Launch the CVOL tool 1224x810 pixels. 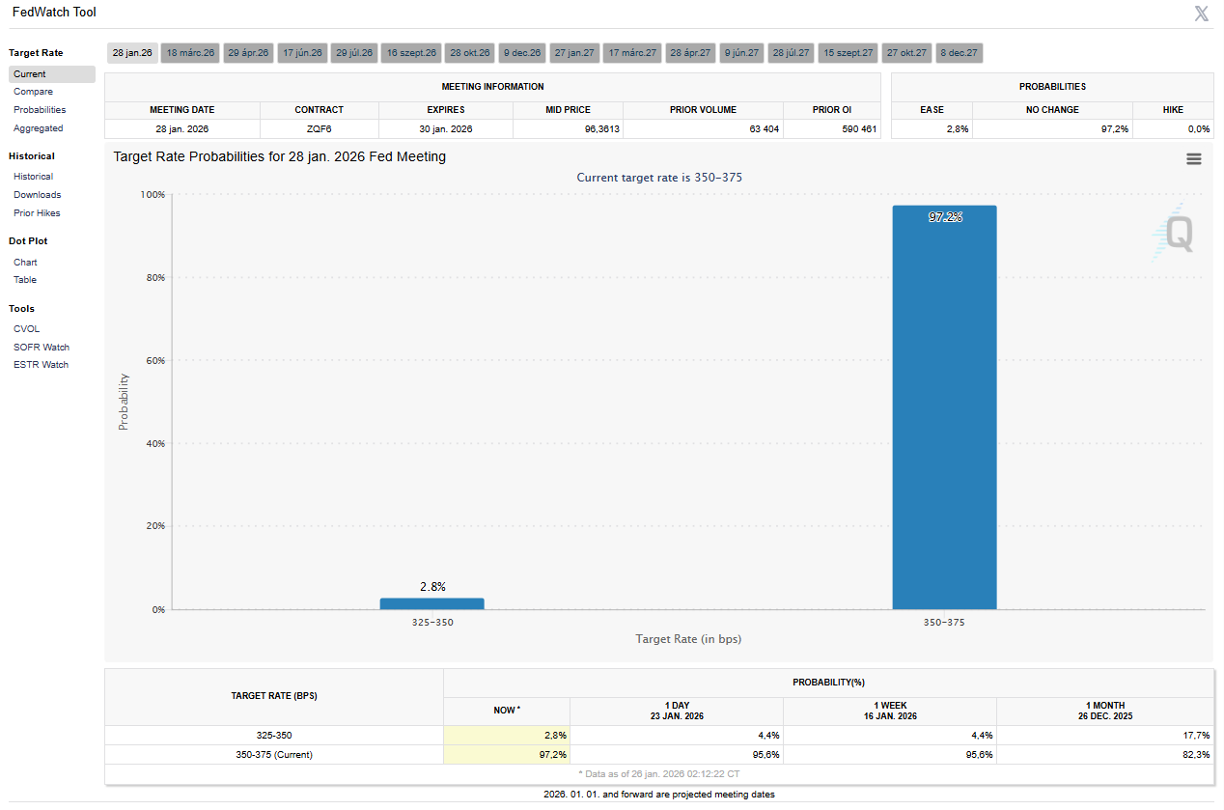click(27, 329)
